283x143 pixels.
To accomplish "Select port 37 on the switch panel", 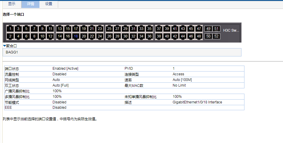I will click(159, 29).
